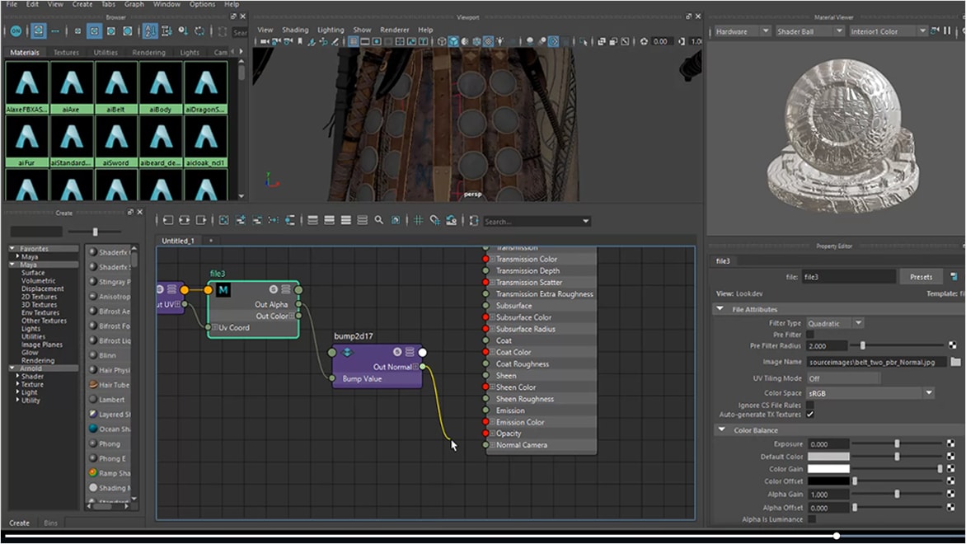966x544 pixels.
Task: Enable the Pre Filter checkbox
Action: coord(809,335)
